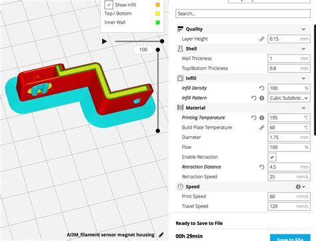
Task: Edit the Diameter value field
Action: tap(289, 138)
